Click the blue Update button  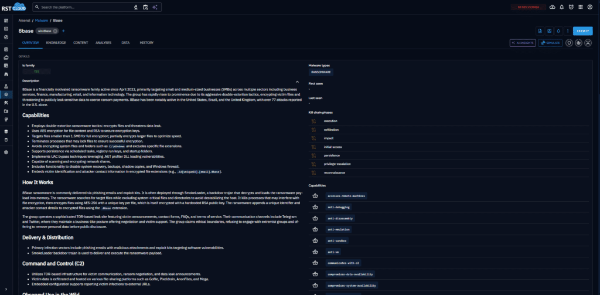click(582, 31)
